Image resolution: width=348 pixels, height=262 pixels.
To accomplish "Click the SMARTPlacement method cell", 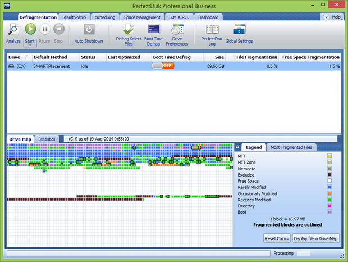I will click(52, 66).
